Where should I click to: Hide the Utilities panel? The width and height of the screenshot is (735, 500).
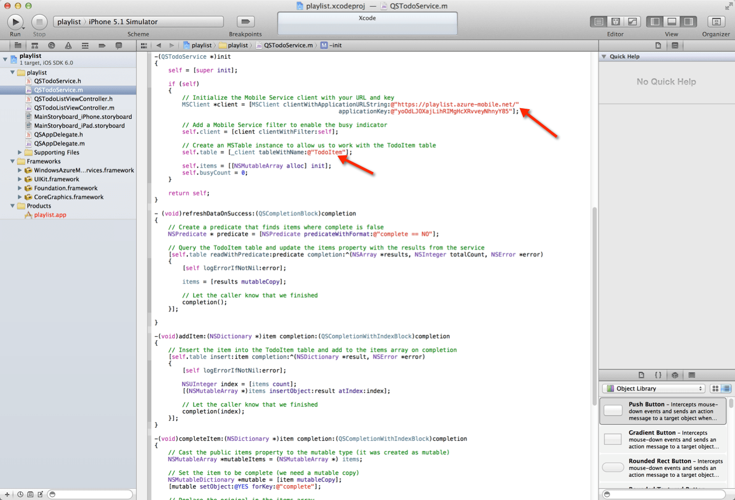688,21
